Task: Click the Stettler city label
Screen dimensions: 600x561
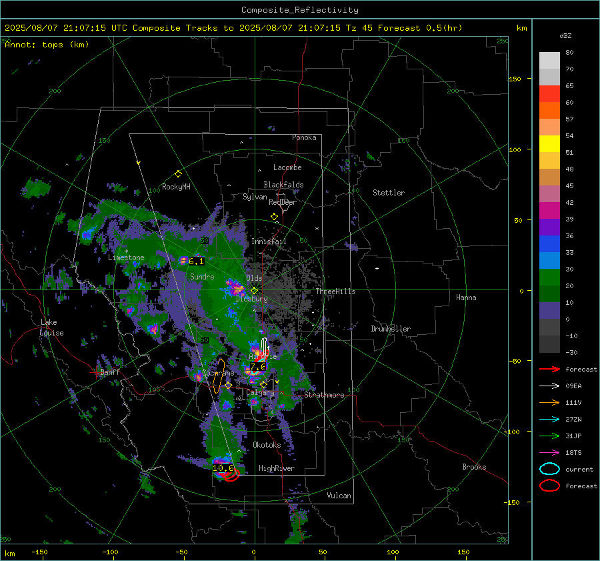Action: [389, 193]
